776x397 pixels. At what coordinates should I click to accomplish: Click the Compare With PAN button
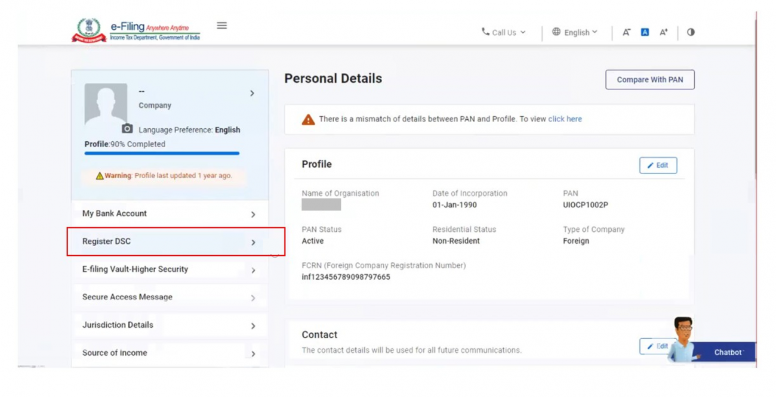(x=649, y=80)
